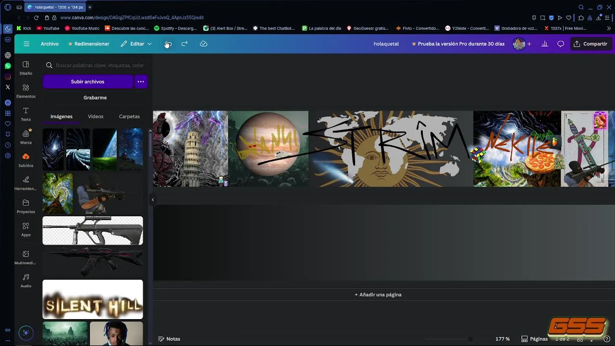Open the Apps side panel
Image resolution: width=615 pixels, height=346 pixels.
[26, 229]
